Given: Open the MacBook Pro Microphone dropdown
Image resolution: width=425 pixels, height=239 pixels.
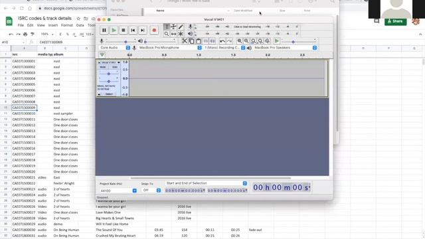Looking at the screenshot, I should point(170,48).
